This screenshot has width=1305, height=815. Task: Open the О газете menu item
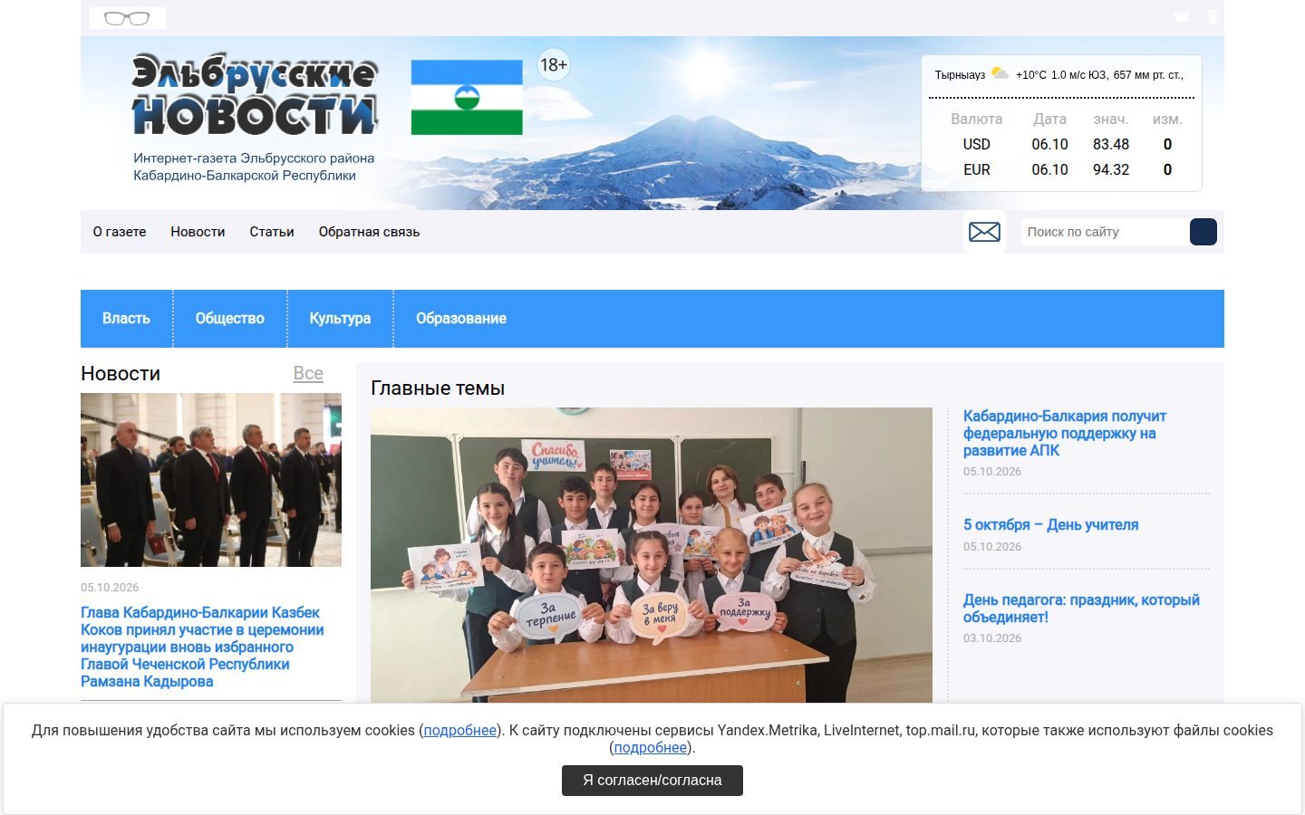point(120,232)
